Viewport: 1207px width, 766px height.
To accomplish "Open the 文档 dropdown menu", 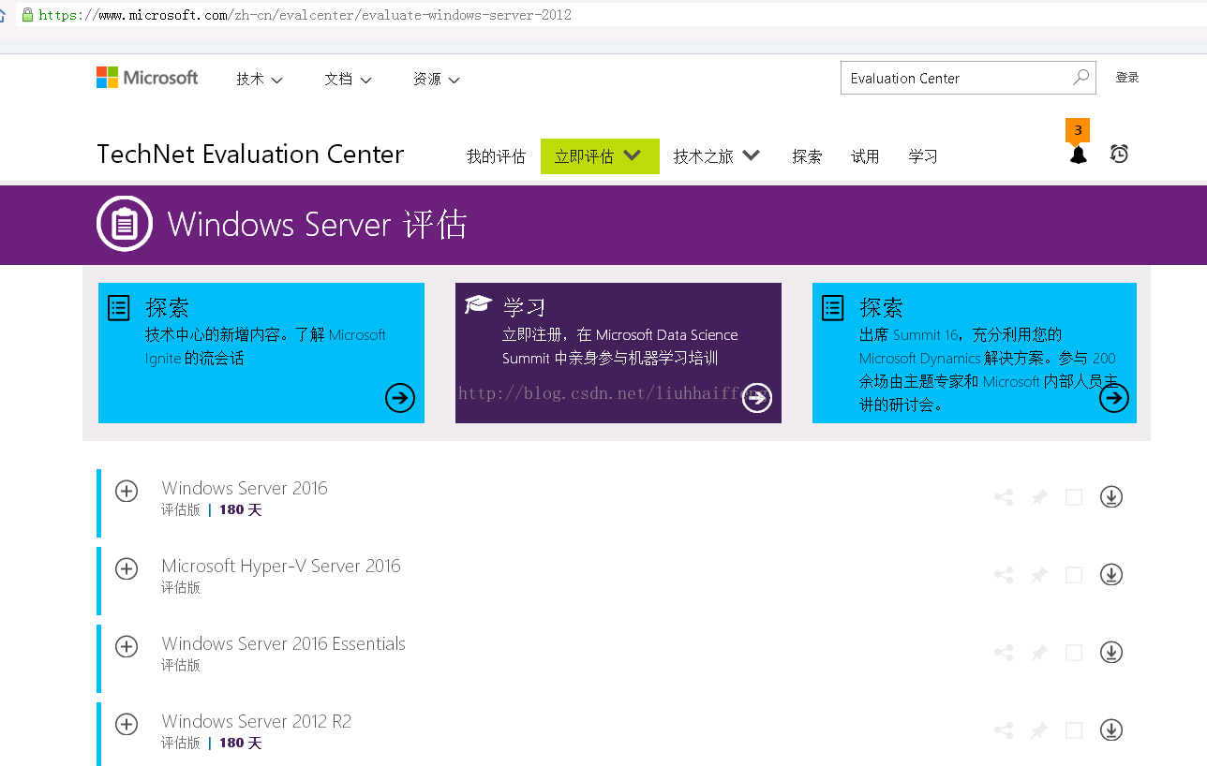I will (348, 80).
